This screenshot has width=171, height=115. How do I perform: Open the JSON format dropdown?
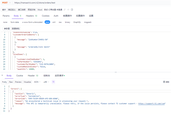(x=37, y=82)
